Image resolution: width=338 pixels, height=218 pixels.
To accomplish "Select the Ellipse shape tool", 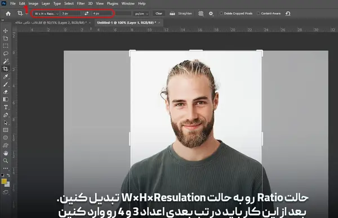I will 6,137.
